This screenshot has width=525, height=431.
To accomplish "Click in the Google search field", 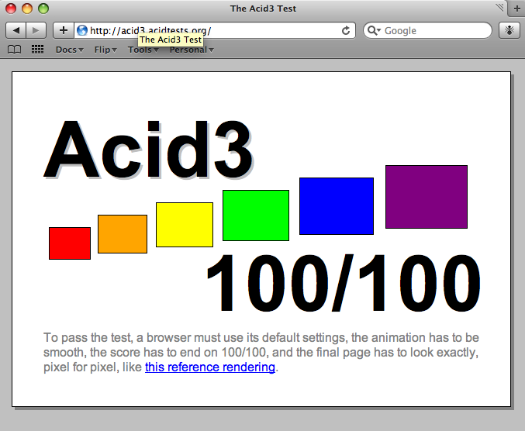I will tap(434, 30).
